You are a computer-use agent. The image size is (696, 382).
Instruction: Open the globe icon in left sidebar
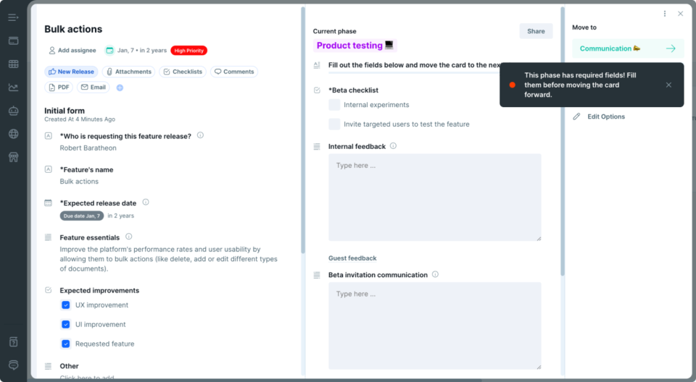click(13, 134)
